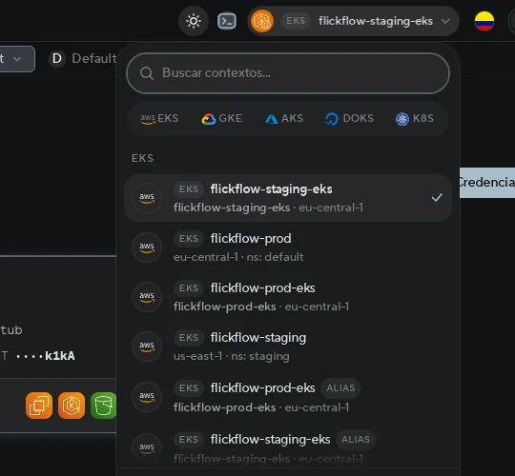Filter contexts by EKS provider tab
This screenshot has height=476, width=515.
[x=159, y=118]
